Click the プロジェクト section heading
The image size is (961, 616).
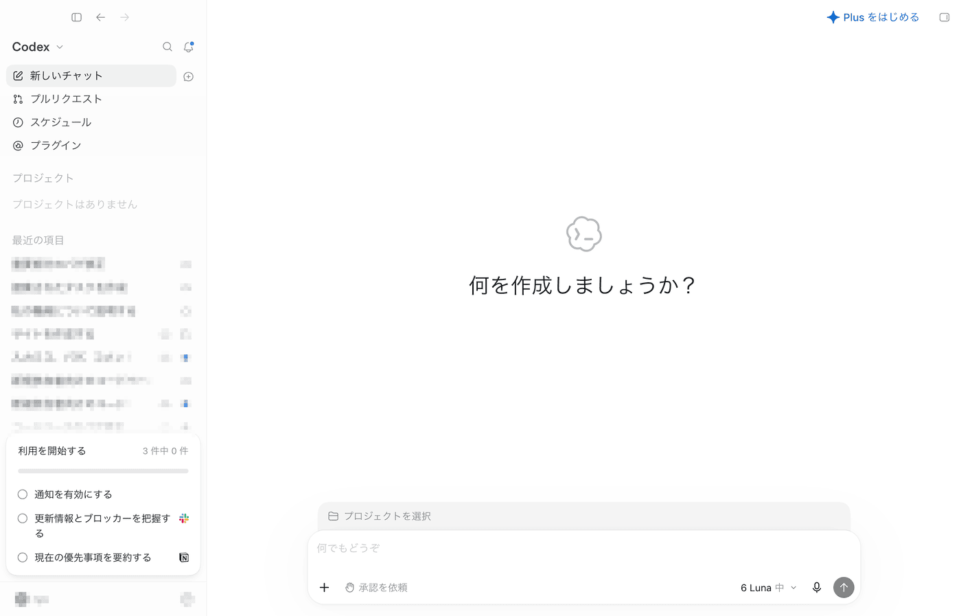point(43,178)
